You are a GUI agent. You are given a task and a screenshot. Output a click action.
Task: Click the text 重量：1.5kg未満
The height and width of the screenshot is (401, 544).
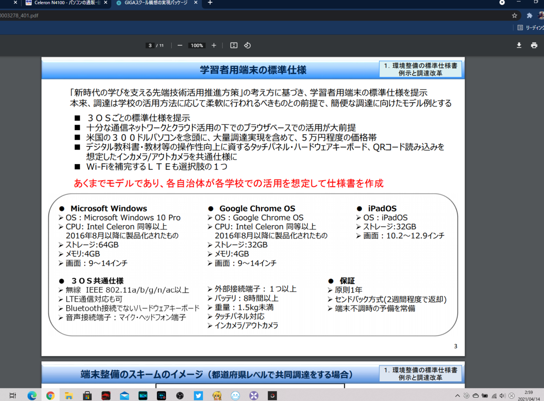(244, 307)
